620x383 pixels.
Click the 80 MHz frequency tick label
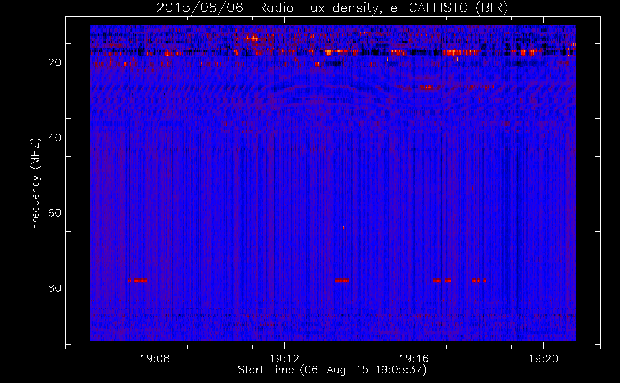click(x=55, y=288)
